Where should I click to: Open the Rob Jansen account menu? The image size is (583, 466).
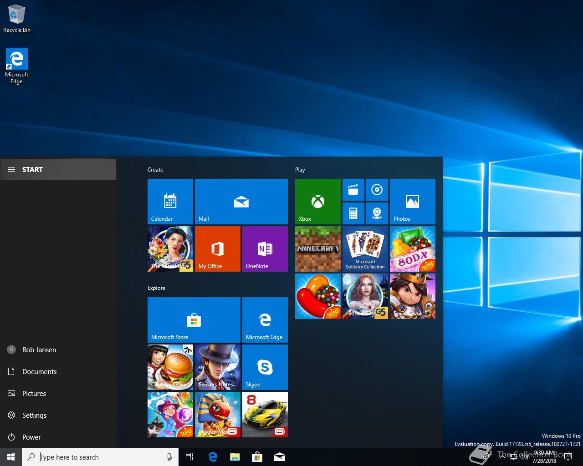coord(58,349)
